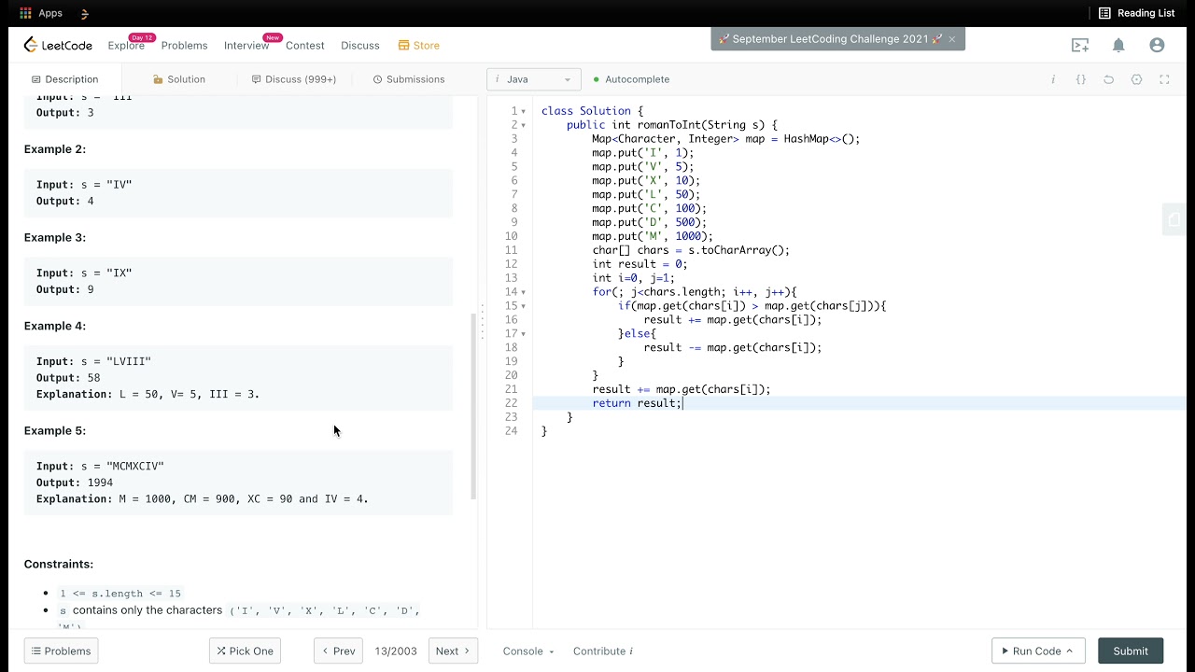This screenshot has width=1195, height=672.
Task: Submit the solution
Action: click(1131, 651)
